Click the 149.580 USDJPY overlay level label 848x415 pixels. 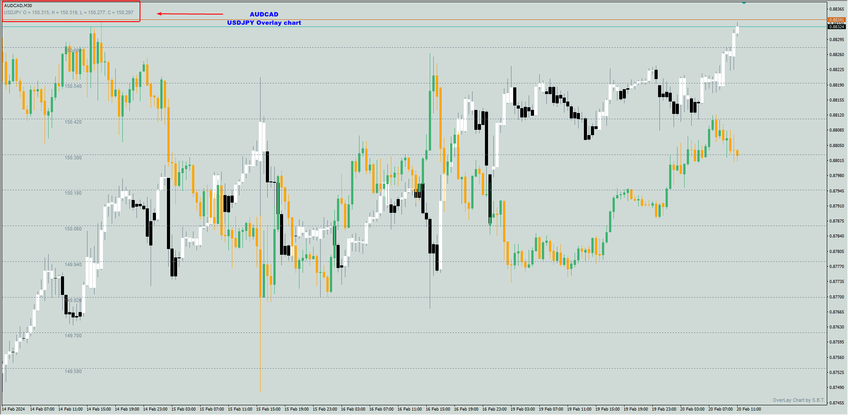pyautogui.click(x=73, y=371)
